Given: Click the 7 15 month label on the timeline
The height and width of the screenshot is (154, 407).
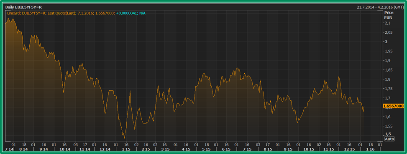Looking at the screenshot, I should point(247,149).
